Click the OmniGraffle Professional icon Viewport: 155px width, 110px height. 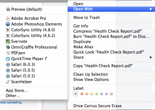(8, 47)
